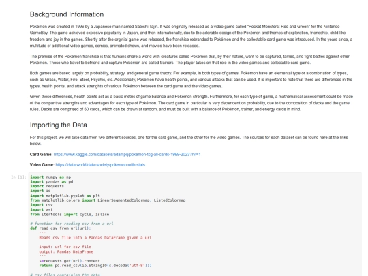Click the Background Information heading
The image size is (368, 276).
point(67,14)
